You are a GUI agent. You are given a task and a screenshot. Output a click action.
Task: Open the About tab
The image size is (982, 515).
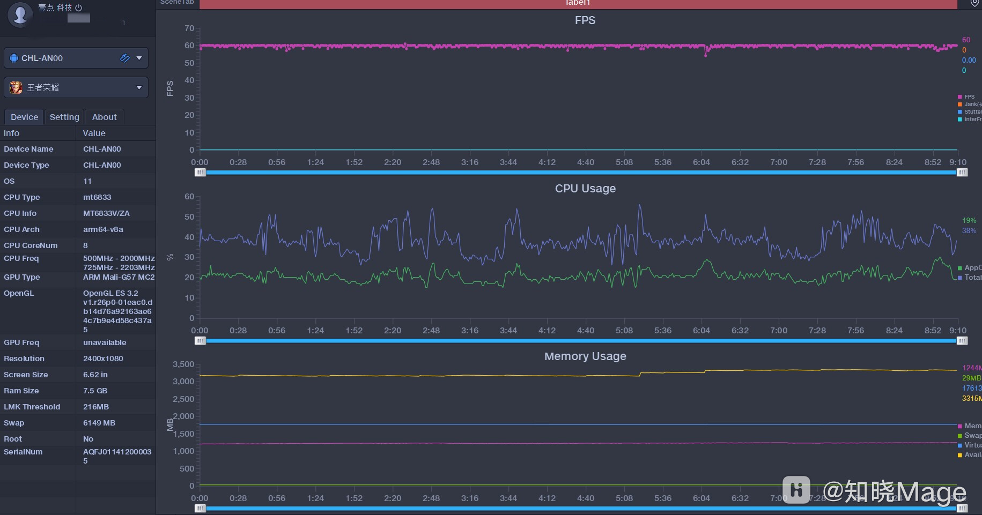104,117
